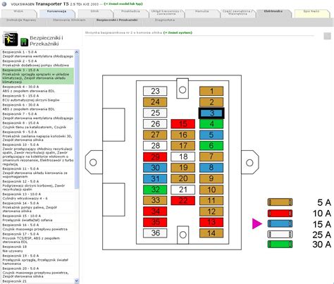This screenshot has height=284, width=334.
Task: Open the Elektronika tab
Action: (273, 13)
